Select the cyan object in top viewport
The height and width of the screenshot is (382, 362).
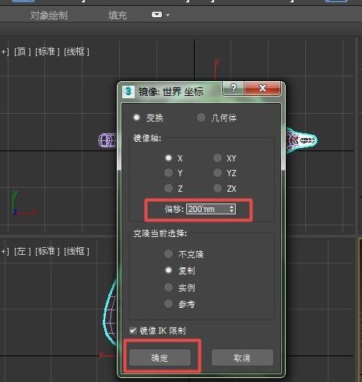(x=302, y=140)
